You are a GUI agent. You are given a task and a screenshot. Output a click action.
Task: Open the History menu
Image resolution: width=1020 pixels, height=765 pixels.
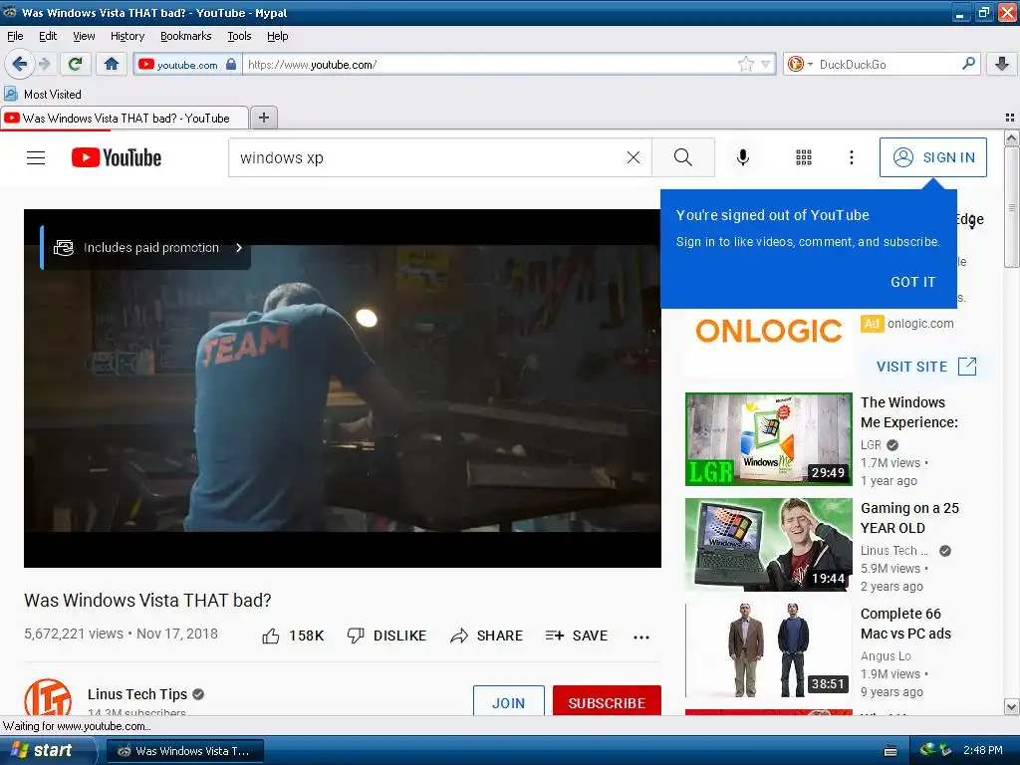[x=127, y=36]
